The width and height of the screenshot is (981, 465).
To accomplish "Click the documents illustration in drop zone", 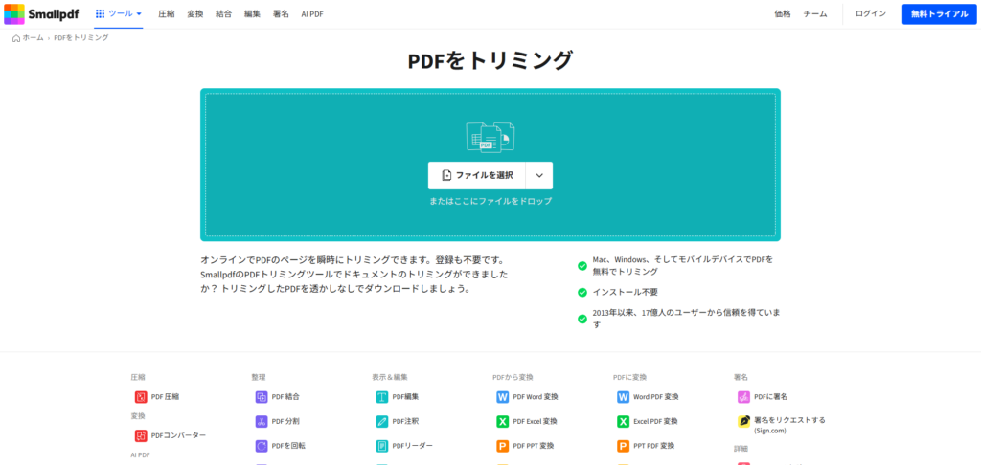I will tap(490, 137).
